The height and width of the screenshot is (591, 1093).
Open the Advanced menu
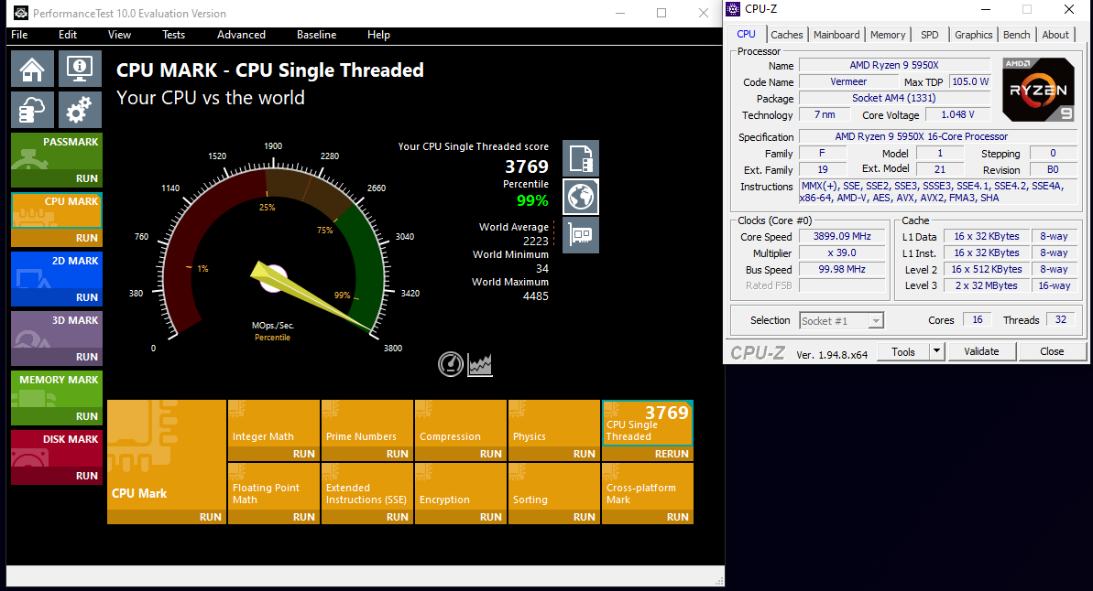241,35
